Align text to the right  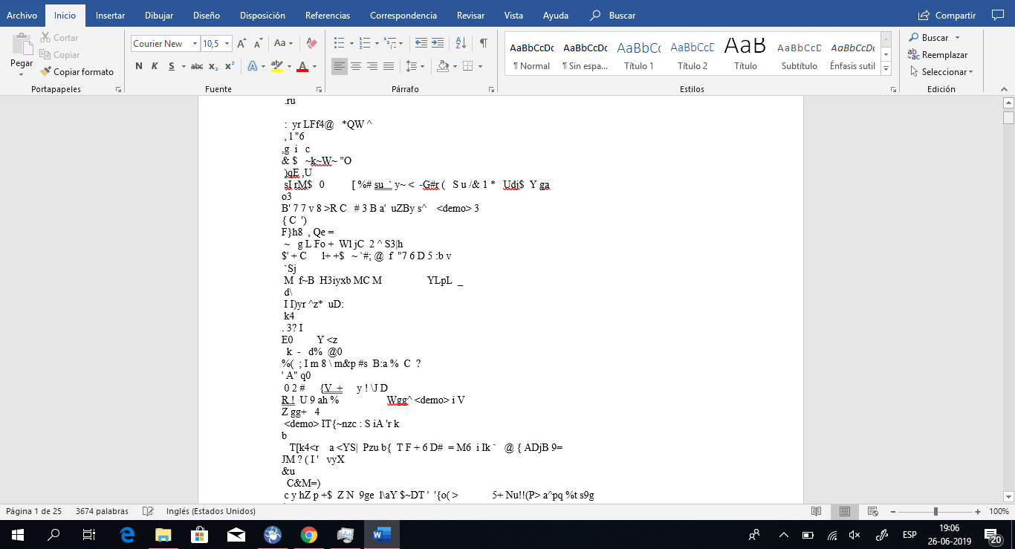point(372,66)
